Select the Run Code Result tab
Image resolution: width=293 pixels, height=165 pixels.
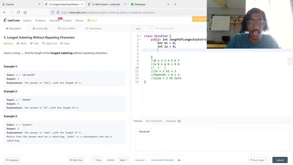pyautogui.click(x=154, y=121)
